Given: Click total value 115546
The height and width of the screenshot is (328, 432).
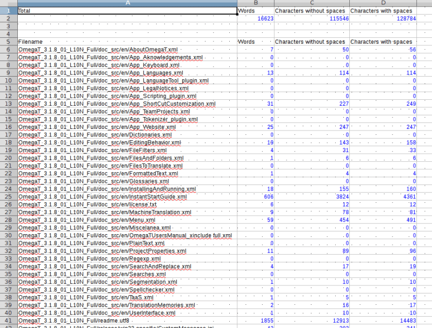Looking at the screenshot, I should click(312, 18).
